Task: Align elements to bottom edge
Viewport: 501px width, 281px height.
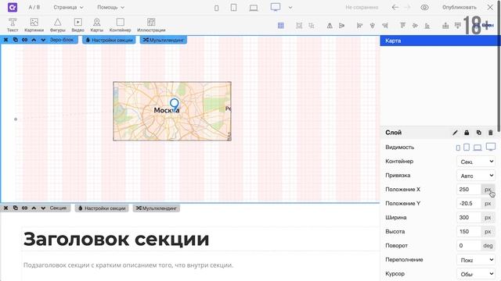Action: click(x=427, y=26)
